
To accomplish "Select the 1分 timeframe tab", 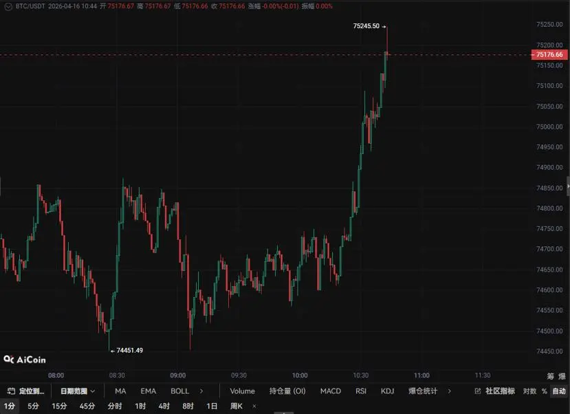I will point(10,406).
